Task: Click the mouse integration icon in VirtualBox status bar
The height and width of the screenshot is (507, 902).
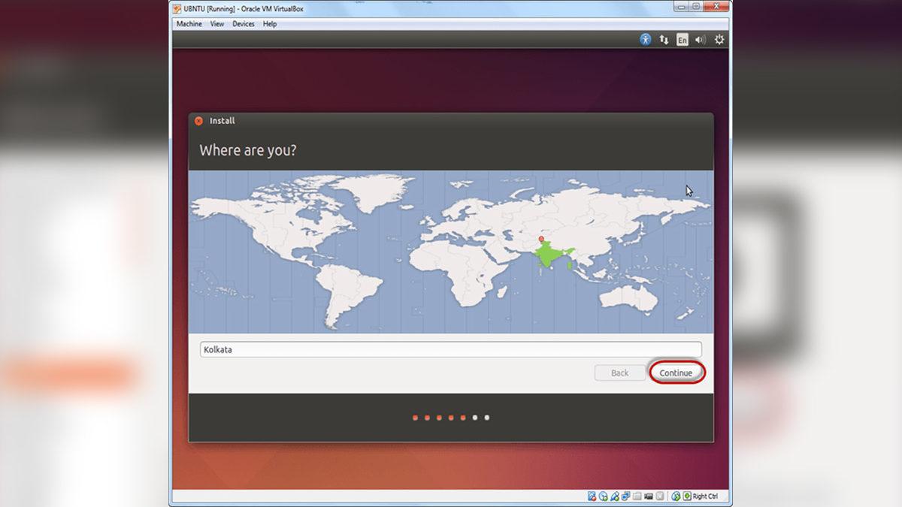Action: [x=675, y=496]
